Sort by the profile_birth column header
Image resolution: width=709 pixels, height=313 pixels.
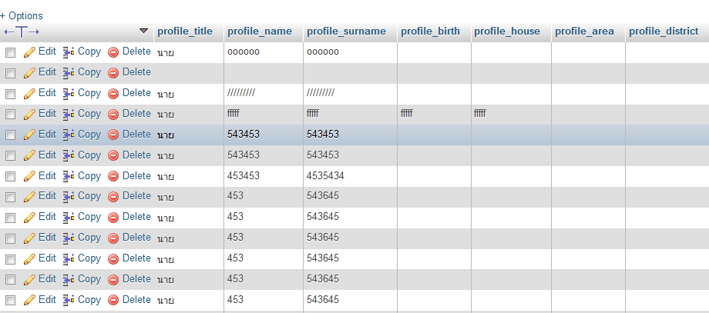430,32
